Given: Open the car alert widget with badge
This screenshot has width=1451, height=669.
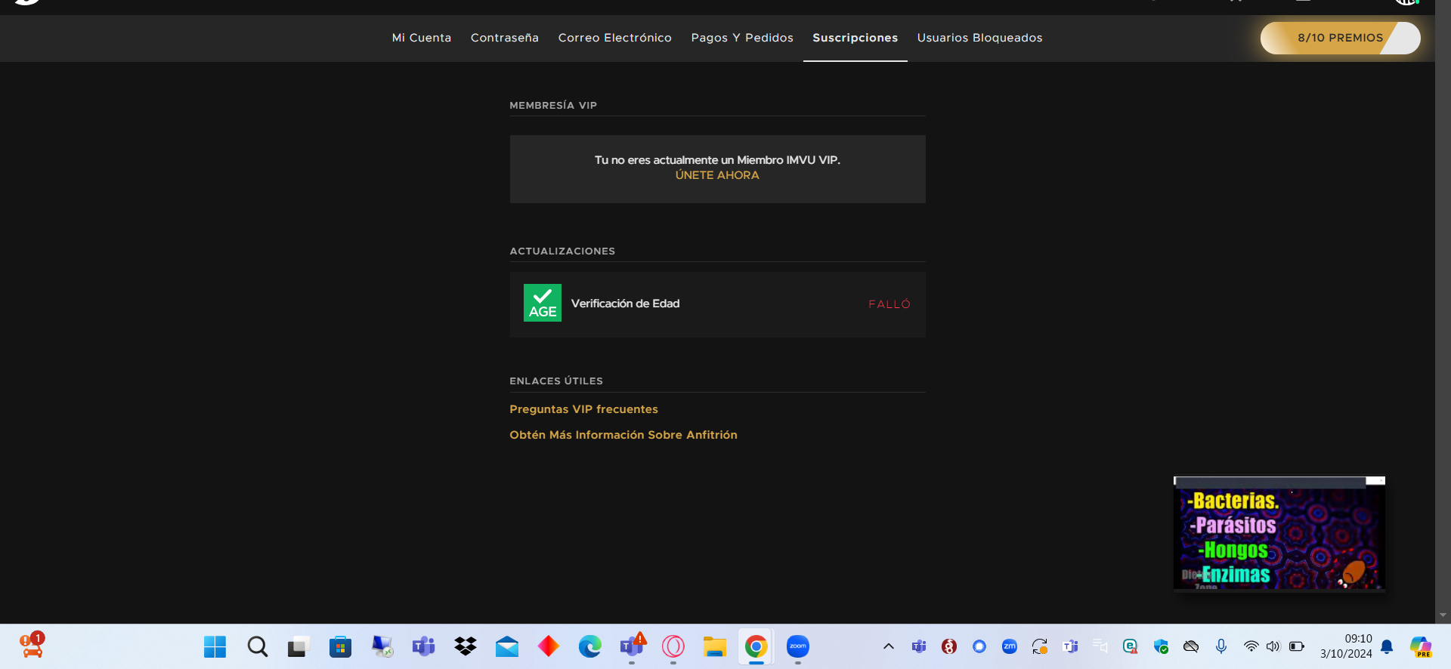Looking at the screenshot, I should [x=32, y=645].
